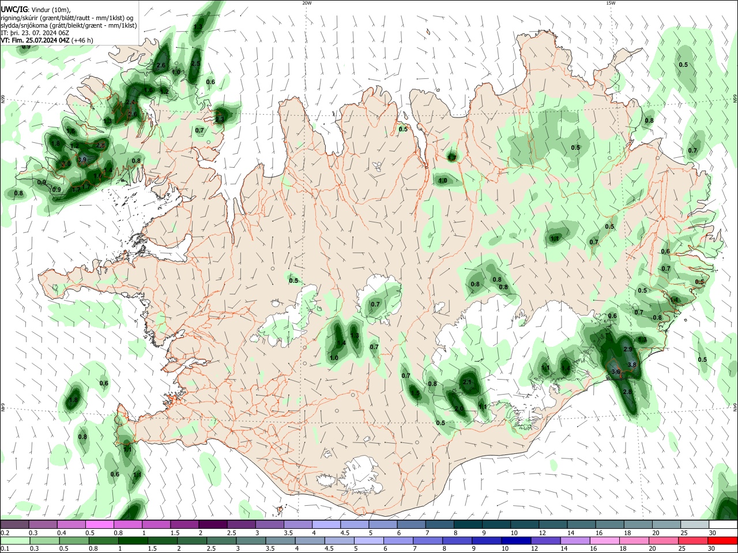Click the 'IT: þri. 23. 07. 2024 06Z' line

[x=35, y=33]
